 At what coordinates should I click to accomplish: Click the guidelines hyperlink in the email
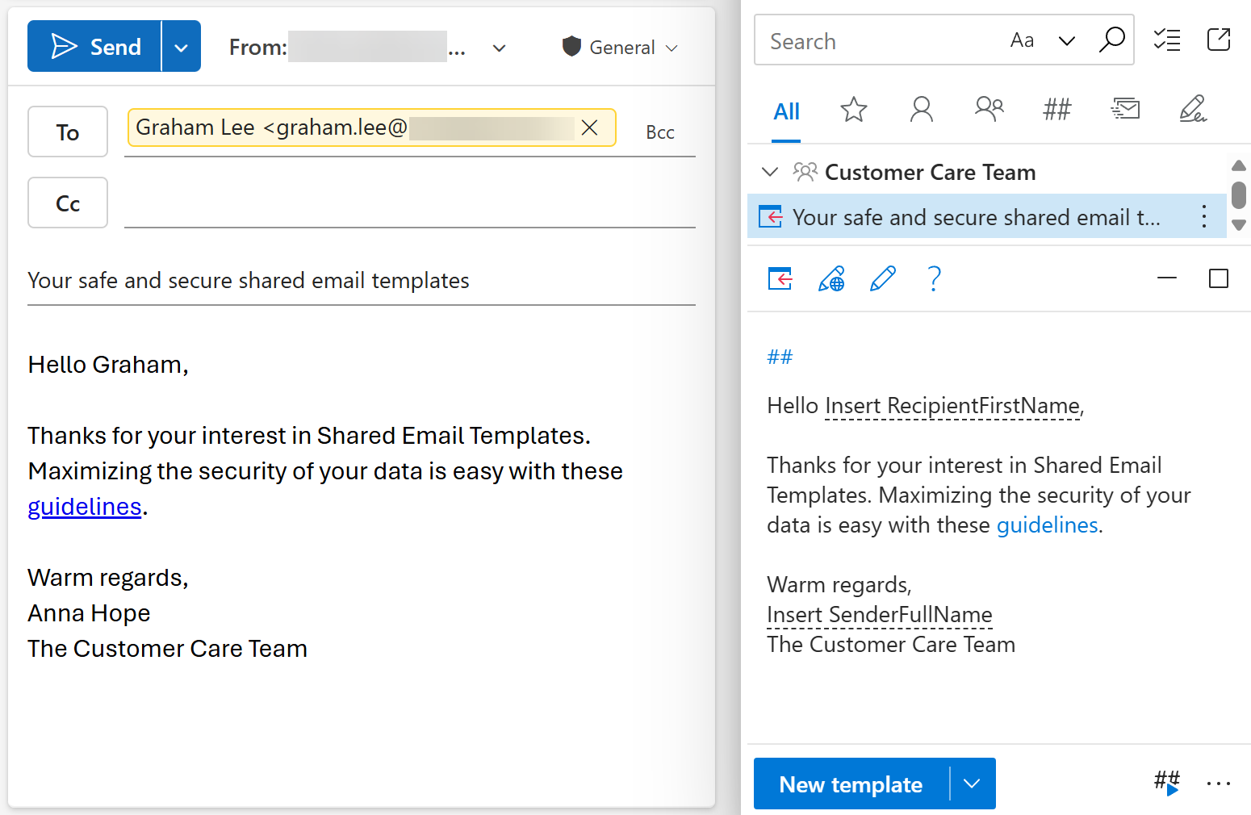84,506
